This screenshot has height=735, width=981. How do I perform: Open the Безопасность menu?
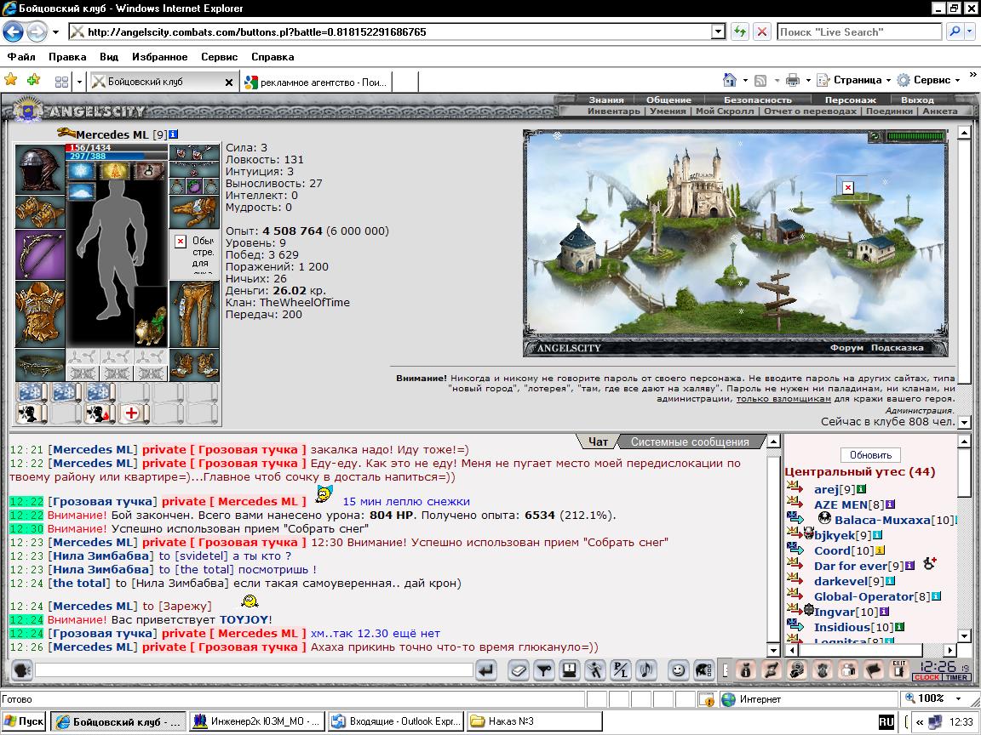(x=758, y=100)
